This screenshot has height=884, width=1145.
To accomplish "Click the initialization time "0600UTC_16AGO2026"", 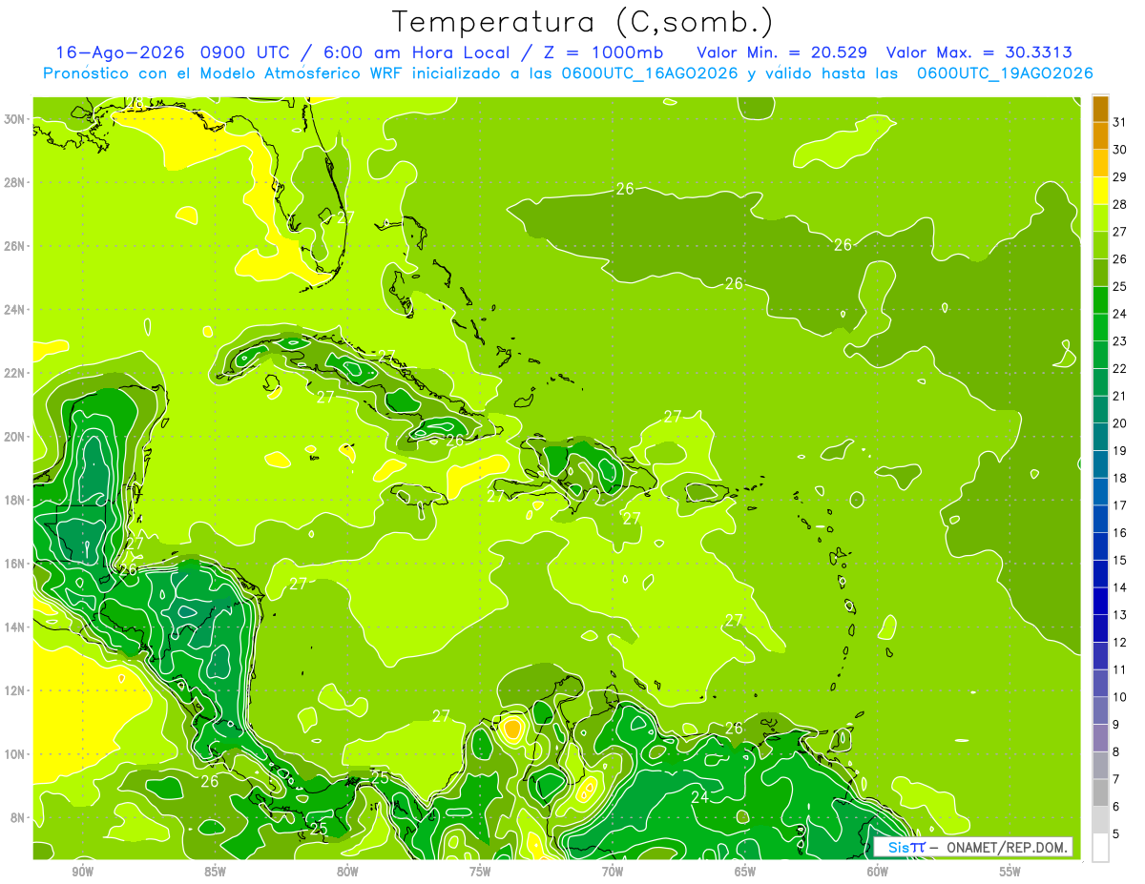I will pos(648,73).
